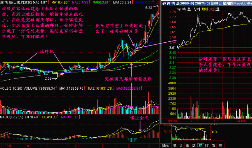Open the 细 tab
Image resolution: width=252 pixels, height=148 pixels.
(187, 145)
